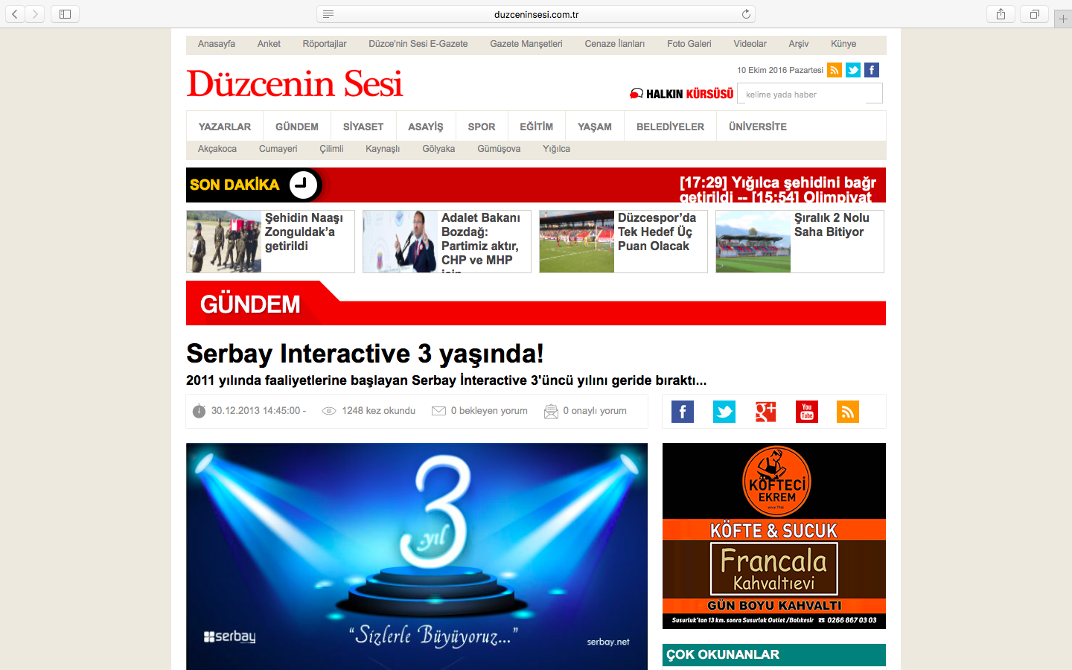The height and width of the screenshot is (670, 1072).
Task: Open 'Şıralık 2 Nolu Saha Bitiyor' thumbnail
Action: pos(753,241)
